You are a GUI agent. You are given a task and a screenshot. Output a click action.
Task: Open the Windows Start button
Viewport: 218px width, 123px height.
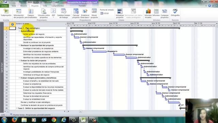coord(4,120)
